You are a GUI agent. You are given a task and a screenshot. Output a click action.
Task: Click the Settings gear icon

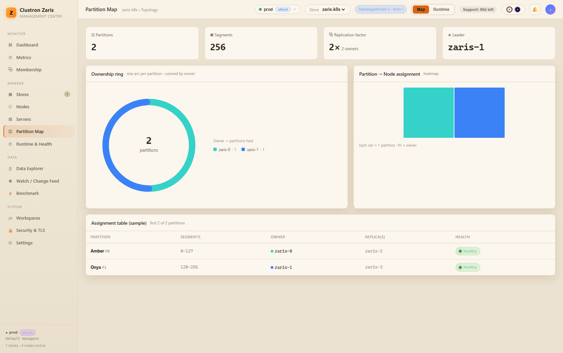pyautogui.click(x=10, y=243)
